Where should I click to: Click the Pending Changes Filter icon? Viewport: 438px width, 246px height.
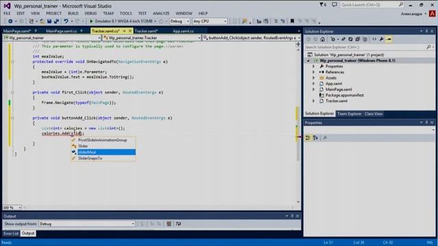click(x=333, y=40)
